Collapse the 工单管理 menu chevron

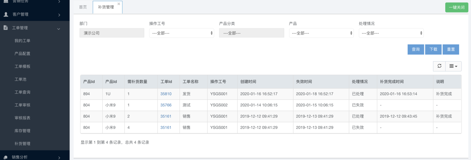[x=59, y=28]
